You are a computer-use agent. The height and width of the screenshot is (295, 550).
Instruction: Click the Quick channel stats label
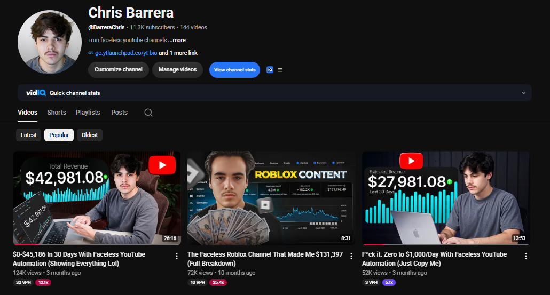click(x=75, y=93)
